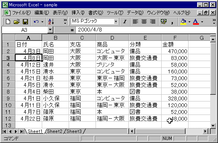218x143 pixels.
Task: Center align text icon in toolbar
Action: [144, 22]
